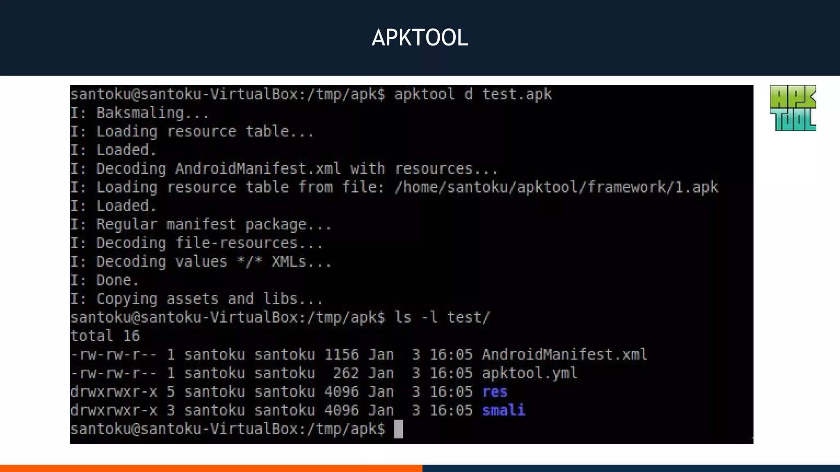Click the APKTOOL logo icon
The width and height of the screenshot is (840, 472).
click(x=793, y=108)
